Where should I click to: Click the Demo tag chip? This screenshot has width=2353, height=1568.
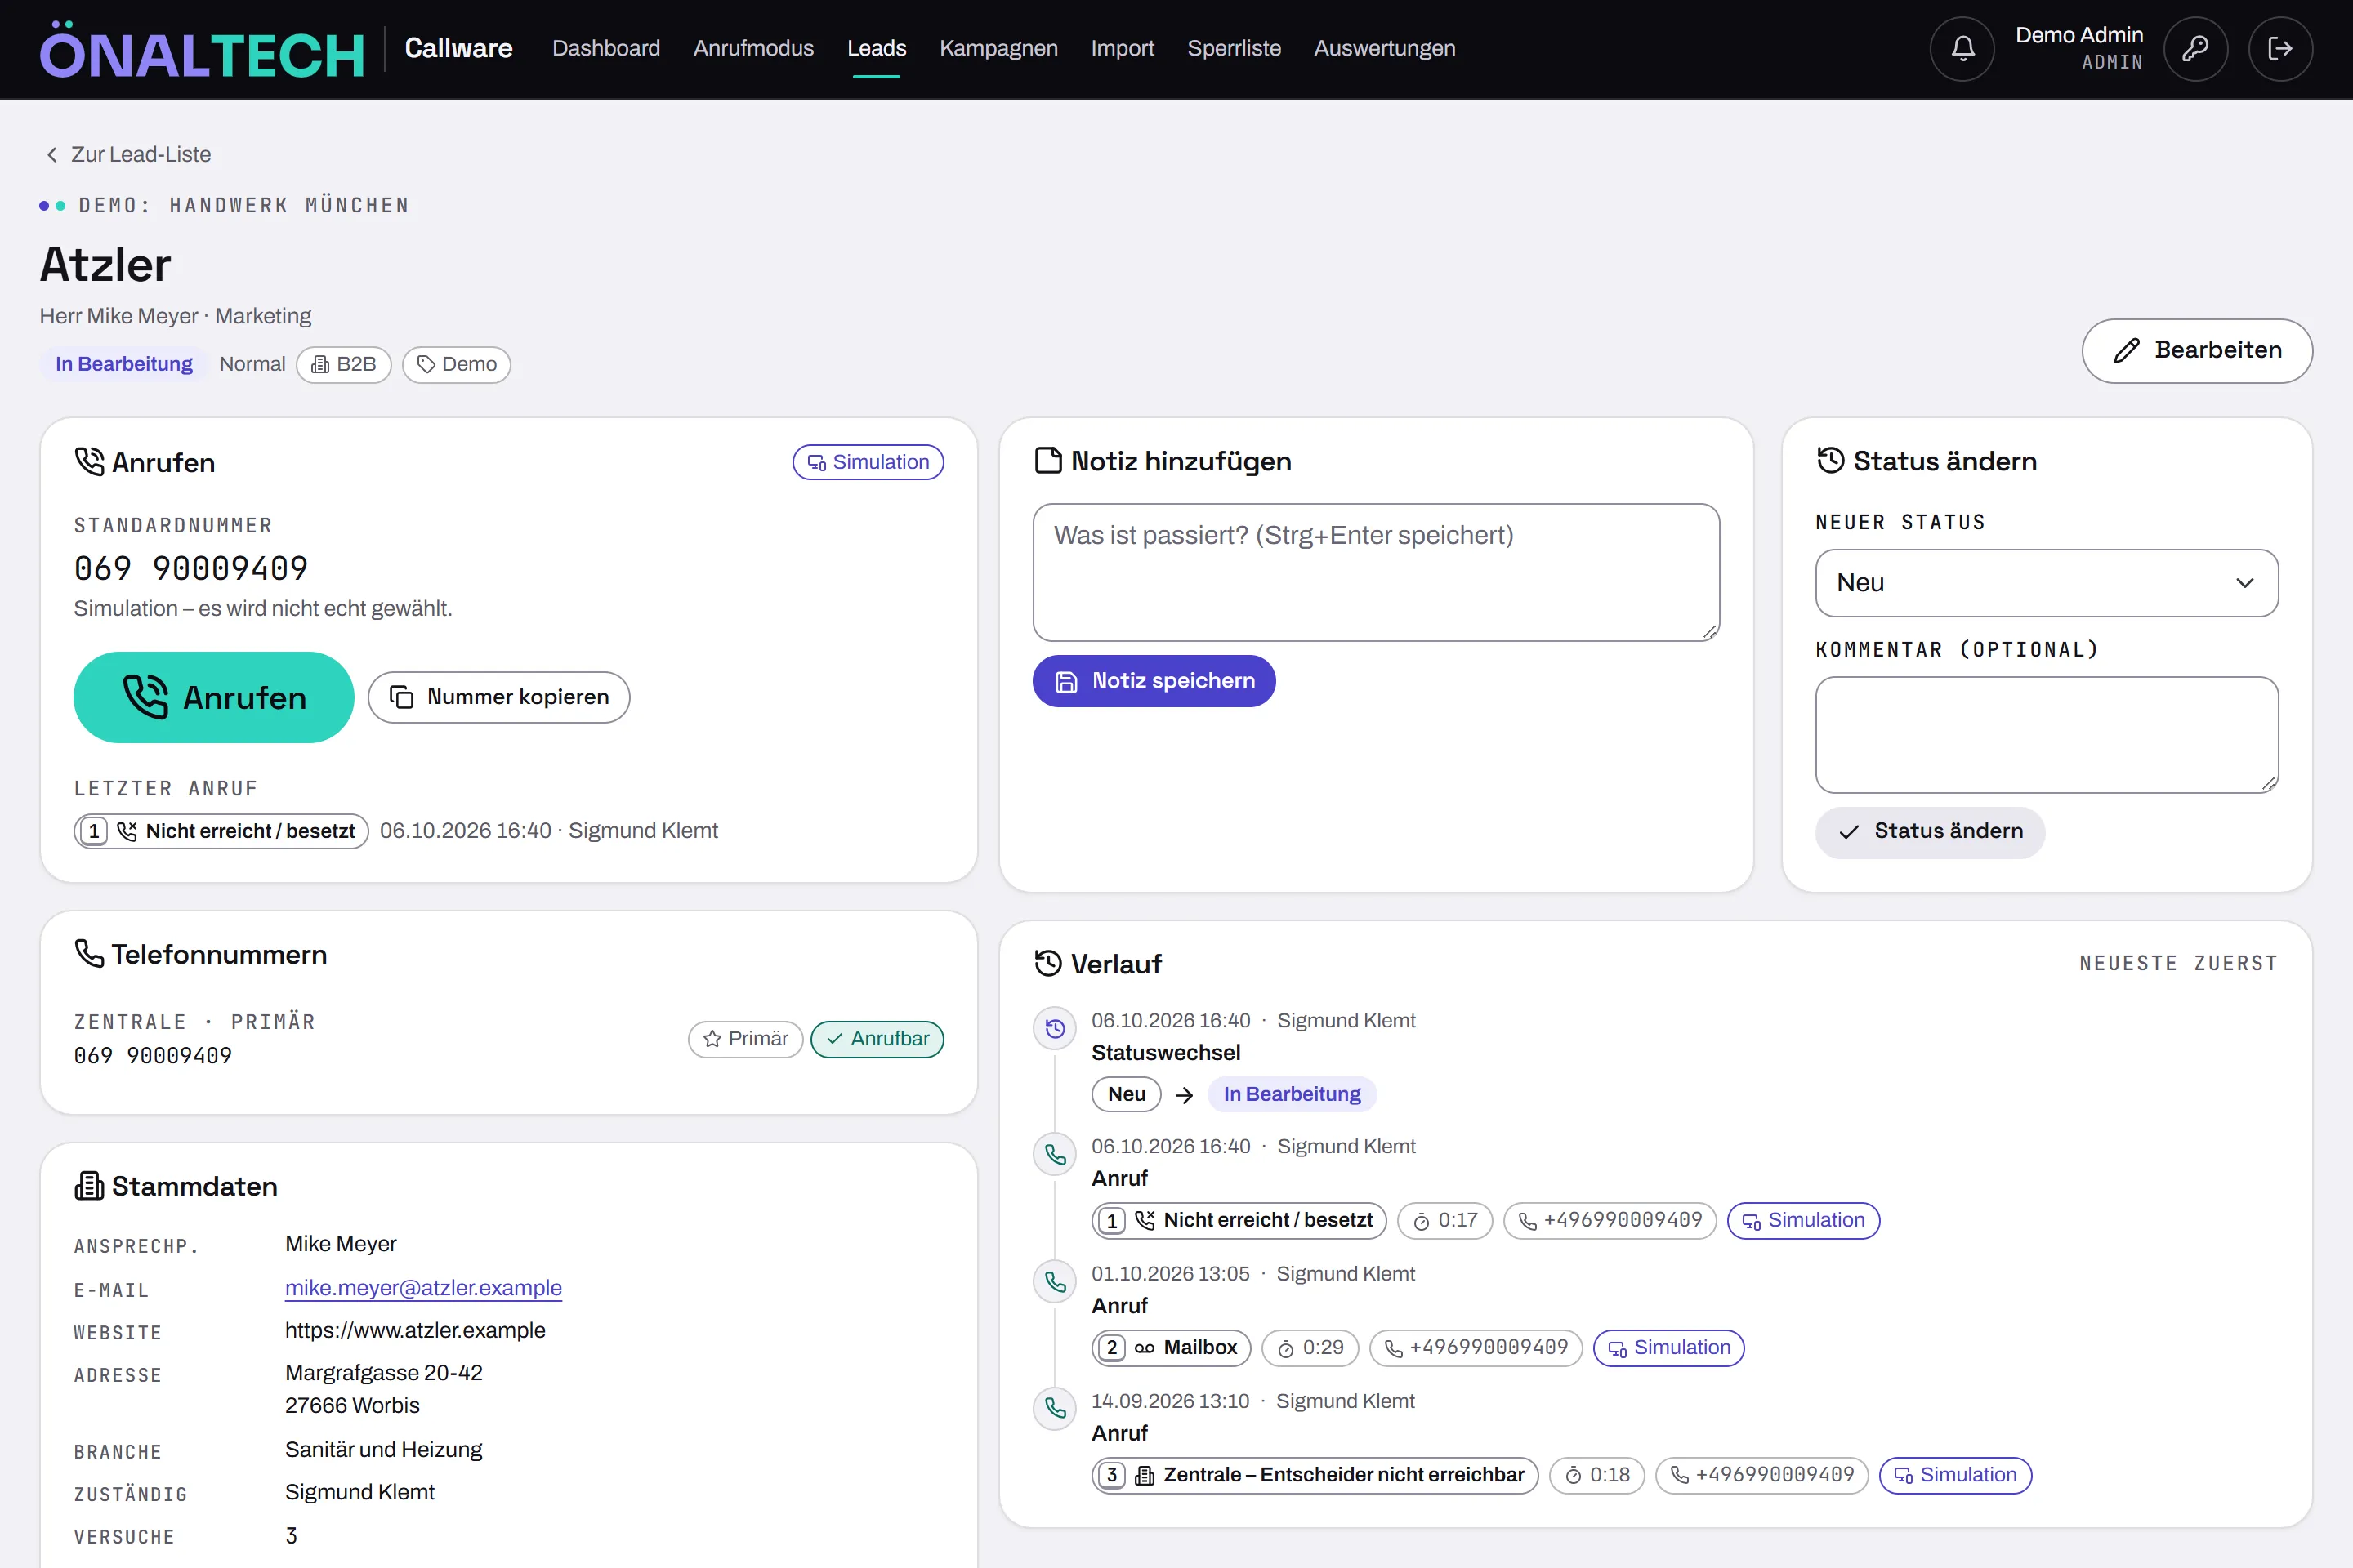click(x=456, y=364)
